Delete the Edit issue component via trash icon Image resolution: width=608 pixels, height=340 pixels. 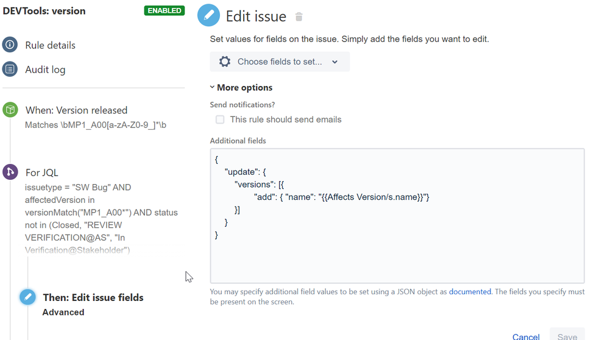click(299, 17)
